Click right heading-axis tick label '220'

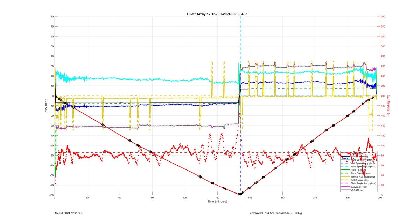(383, 86)
